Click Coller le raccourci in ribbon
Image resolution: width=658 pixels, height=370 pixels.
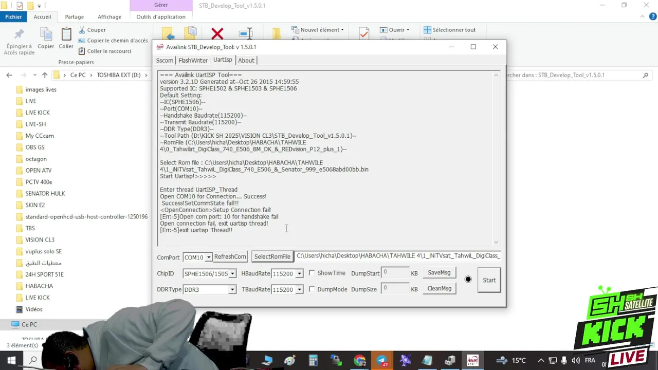point(105,51)
